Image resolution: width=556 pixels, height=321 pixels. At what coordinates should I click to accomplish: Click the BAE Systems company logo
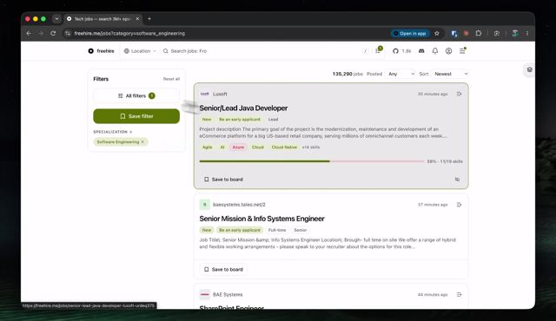205,294
